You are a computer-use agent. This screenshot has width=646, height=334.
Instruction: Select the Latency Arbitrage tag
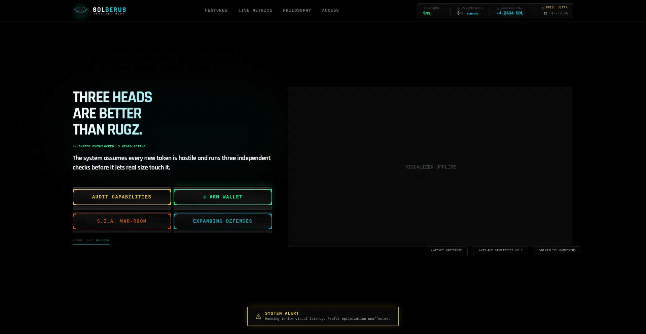click(446, 251)
